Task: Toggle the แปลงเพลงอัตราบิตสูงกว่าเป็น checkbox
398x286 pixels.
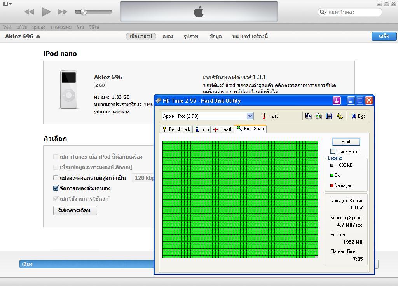Action: [56, 178]
